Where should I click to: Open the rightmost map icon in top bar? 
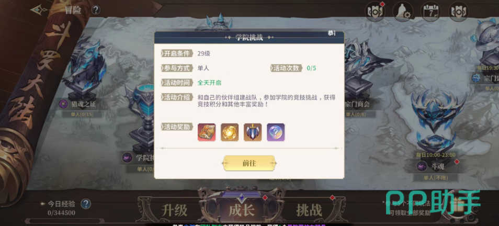(x=459, y=12)
